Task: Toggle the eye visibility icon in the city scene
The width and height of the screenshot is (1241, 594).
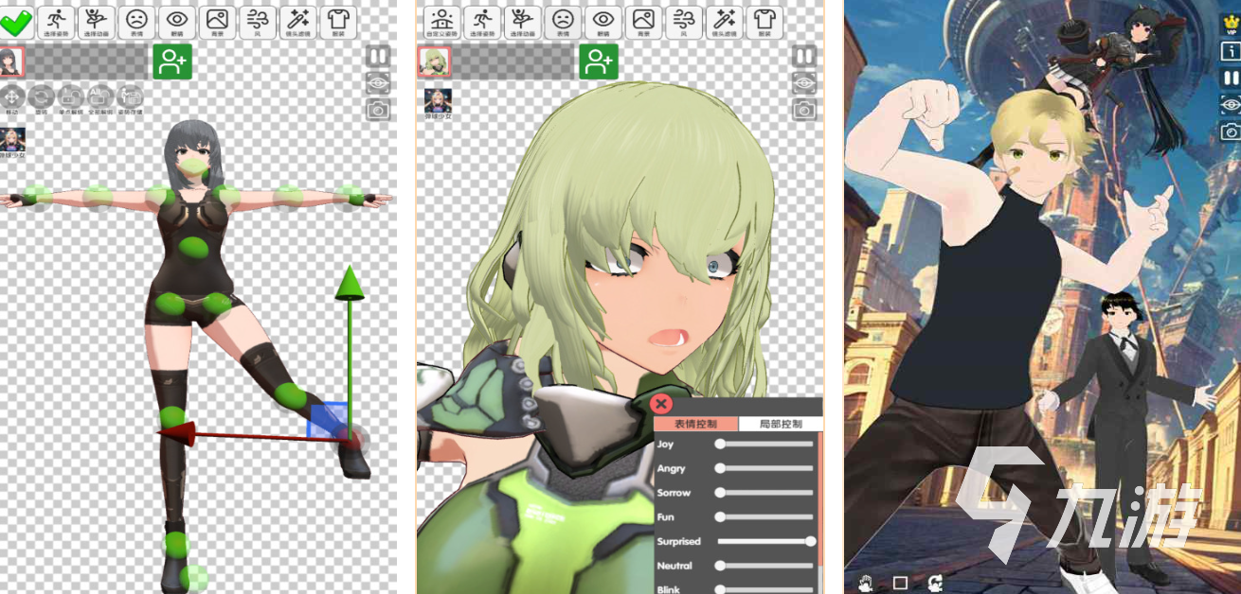Action: [x=1230, y=104]
